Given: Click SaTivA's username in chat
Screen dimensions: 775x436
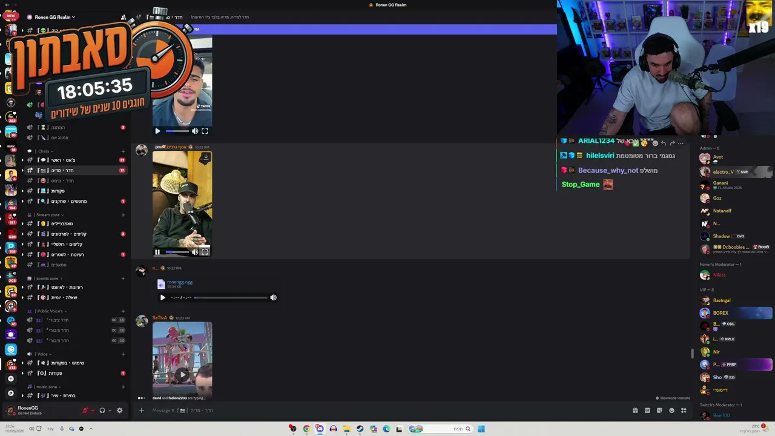Looking at the screenshot, I should [x=159, y=318].
